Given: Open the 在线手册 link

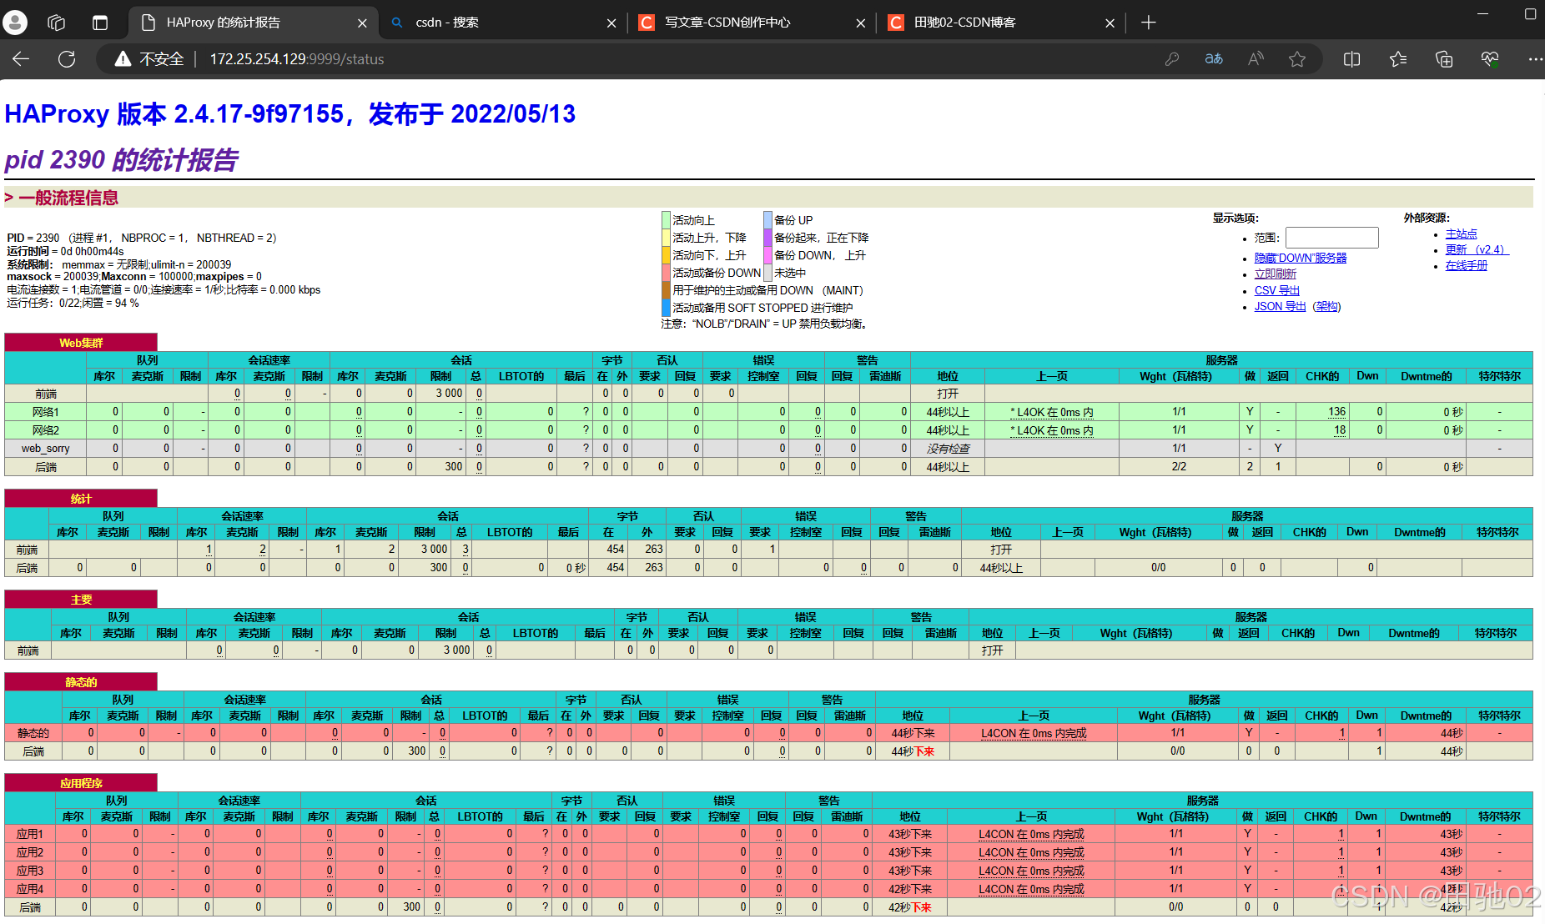Looking at the screenshot, I should point(1466,265).
